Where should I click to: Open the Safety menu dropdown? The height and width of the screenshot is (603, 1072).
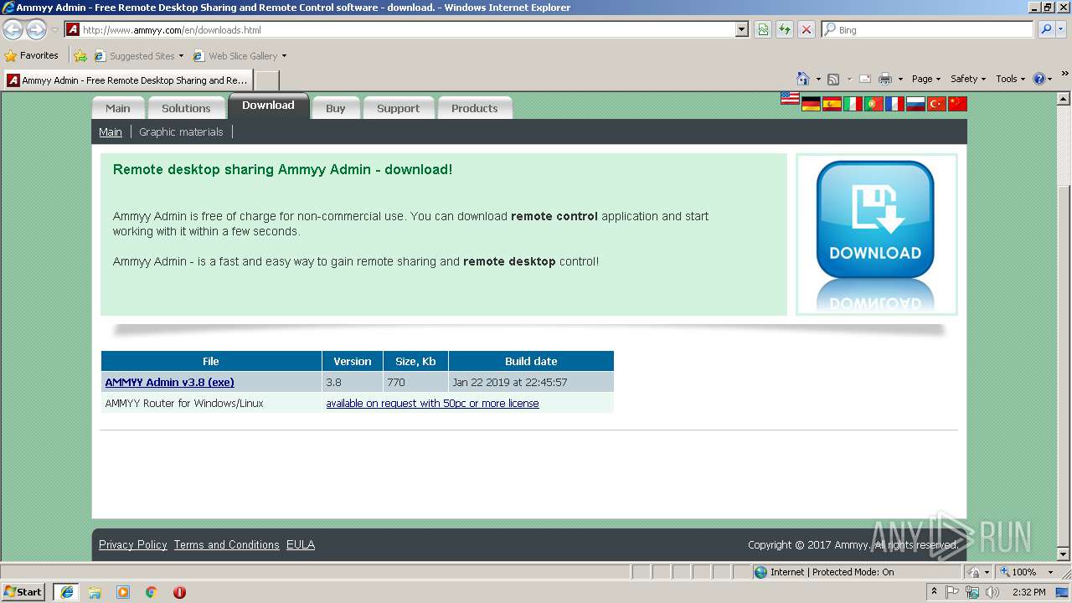pyautogui.click(x=968, y=79)
